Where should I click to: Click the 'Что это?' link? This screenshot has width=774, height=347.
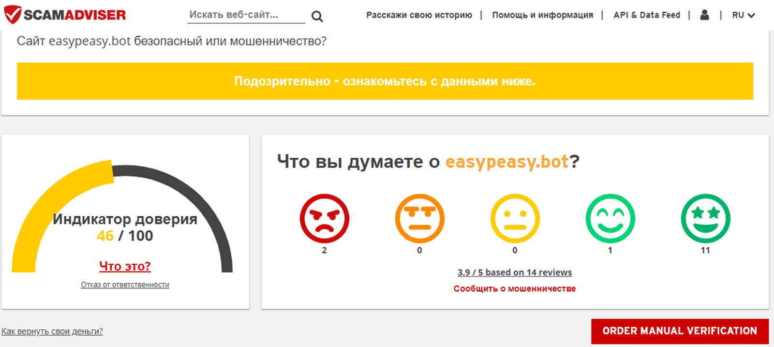point(125,266)
